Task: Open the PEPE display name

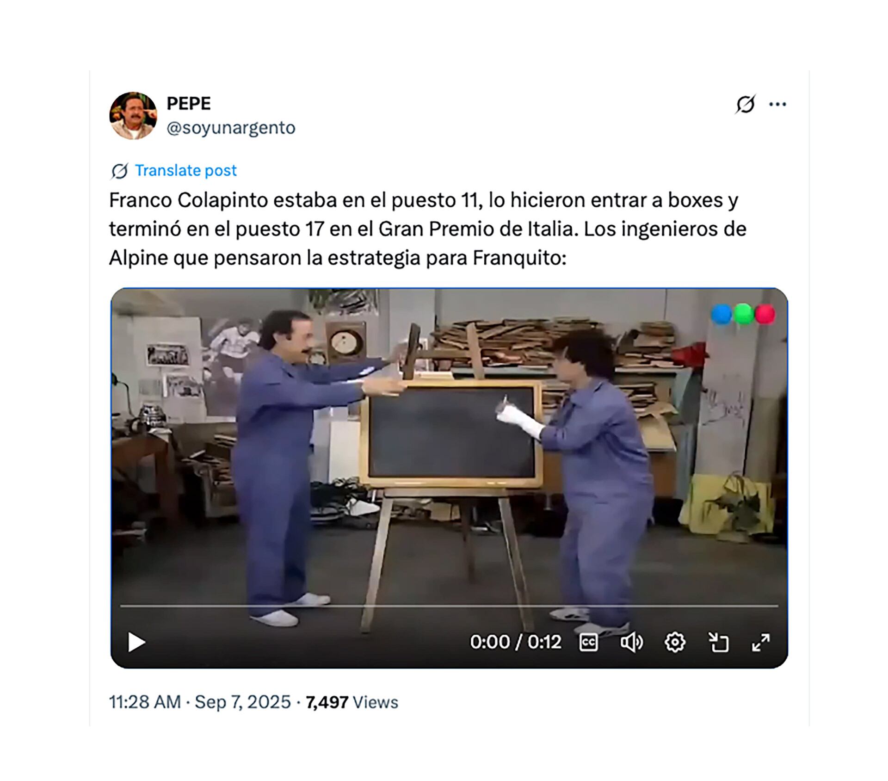Action: pyautogui.click(x=188, y=103)
